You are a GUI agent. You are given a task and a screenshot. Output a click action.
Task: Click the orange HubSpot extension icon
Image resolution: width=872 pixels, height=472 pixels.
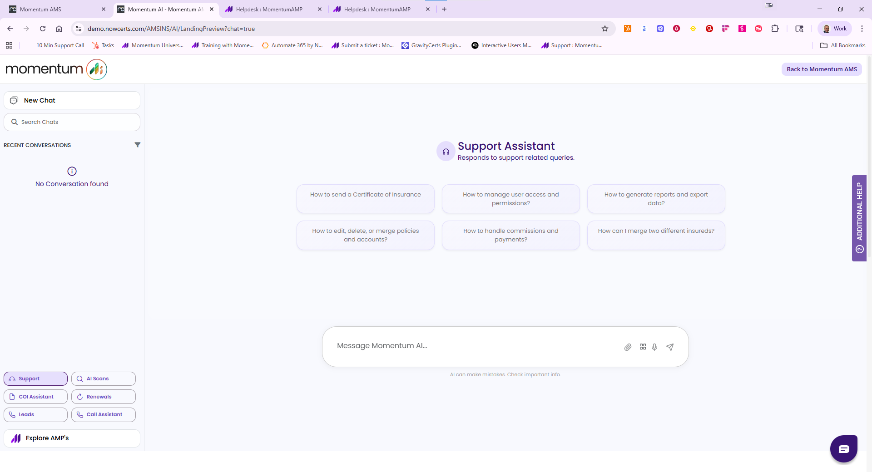[x=628, y=29]
